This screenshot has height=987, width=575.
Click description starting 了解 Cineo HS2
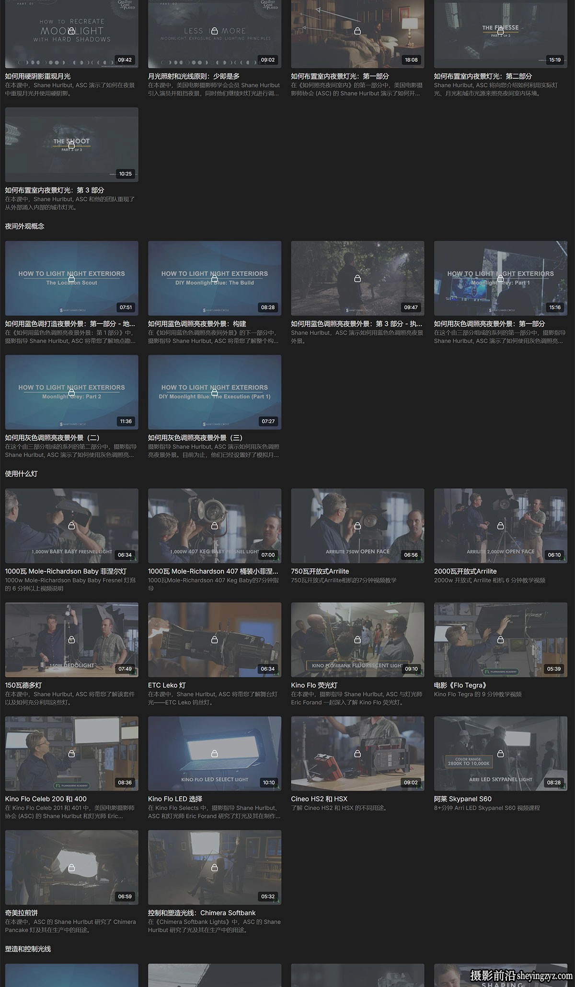pyautogui.click(x=339, y=808)
